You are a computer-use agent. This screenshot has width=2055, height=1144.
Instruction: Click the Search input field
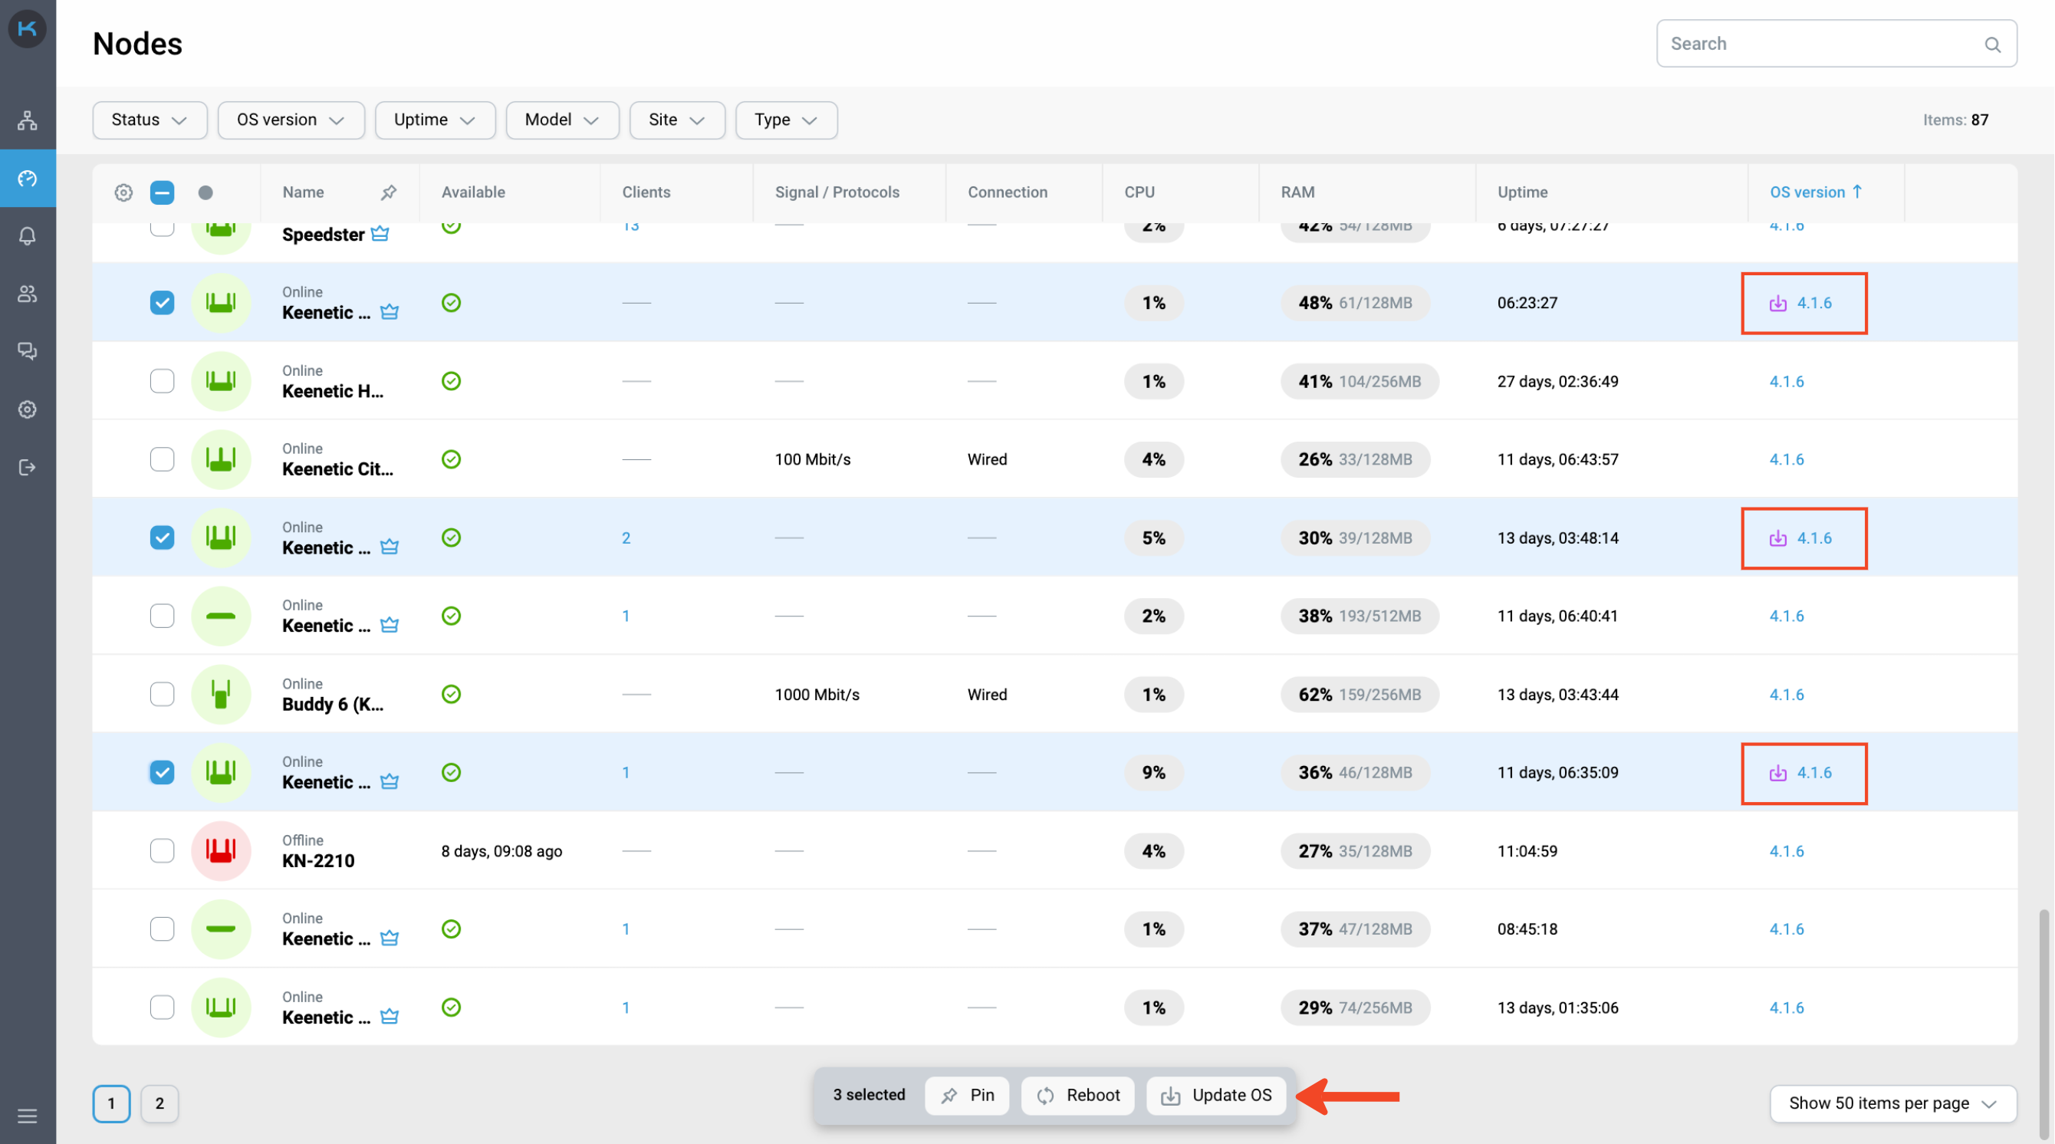click(1823, 44)
